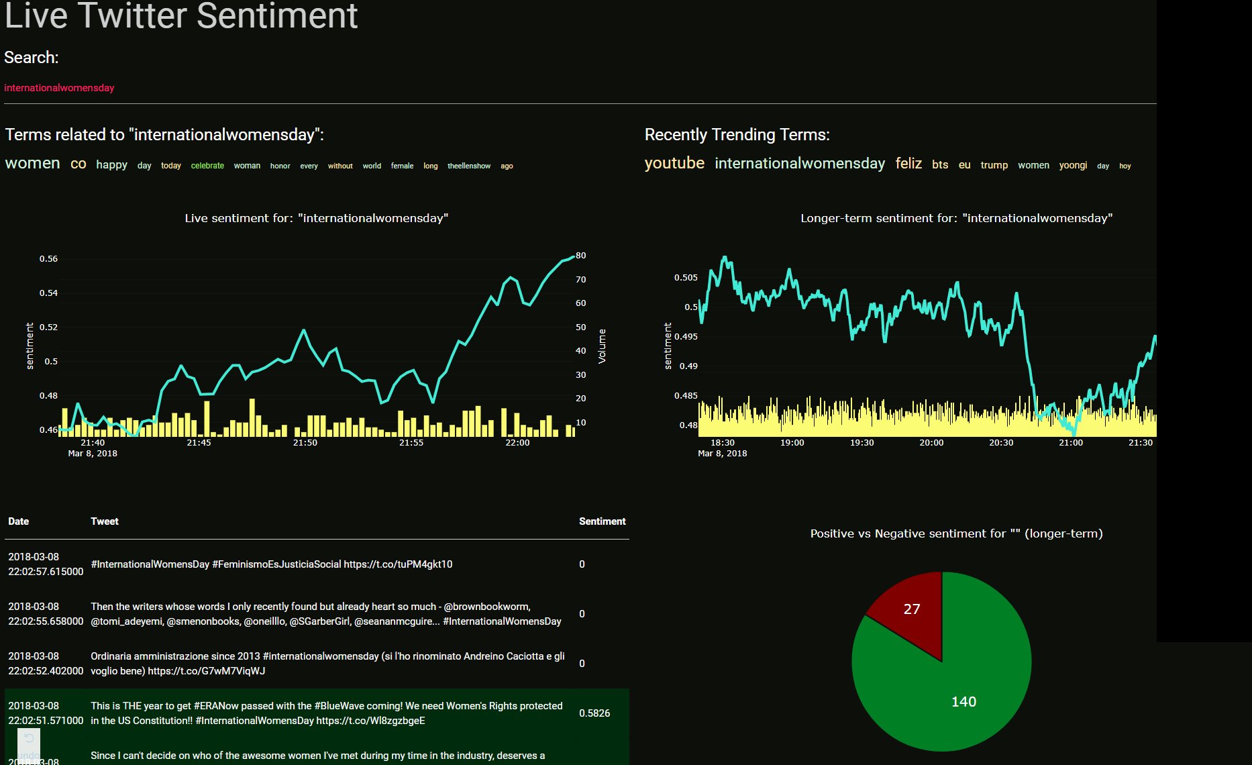Image resolution: width=1252 pixels, height=765 pixels.
Task: Choose trending term "trump"
Action: click(994, 165)
